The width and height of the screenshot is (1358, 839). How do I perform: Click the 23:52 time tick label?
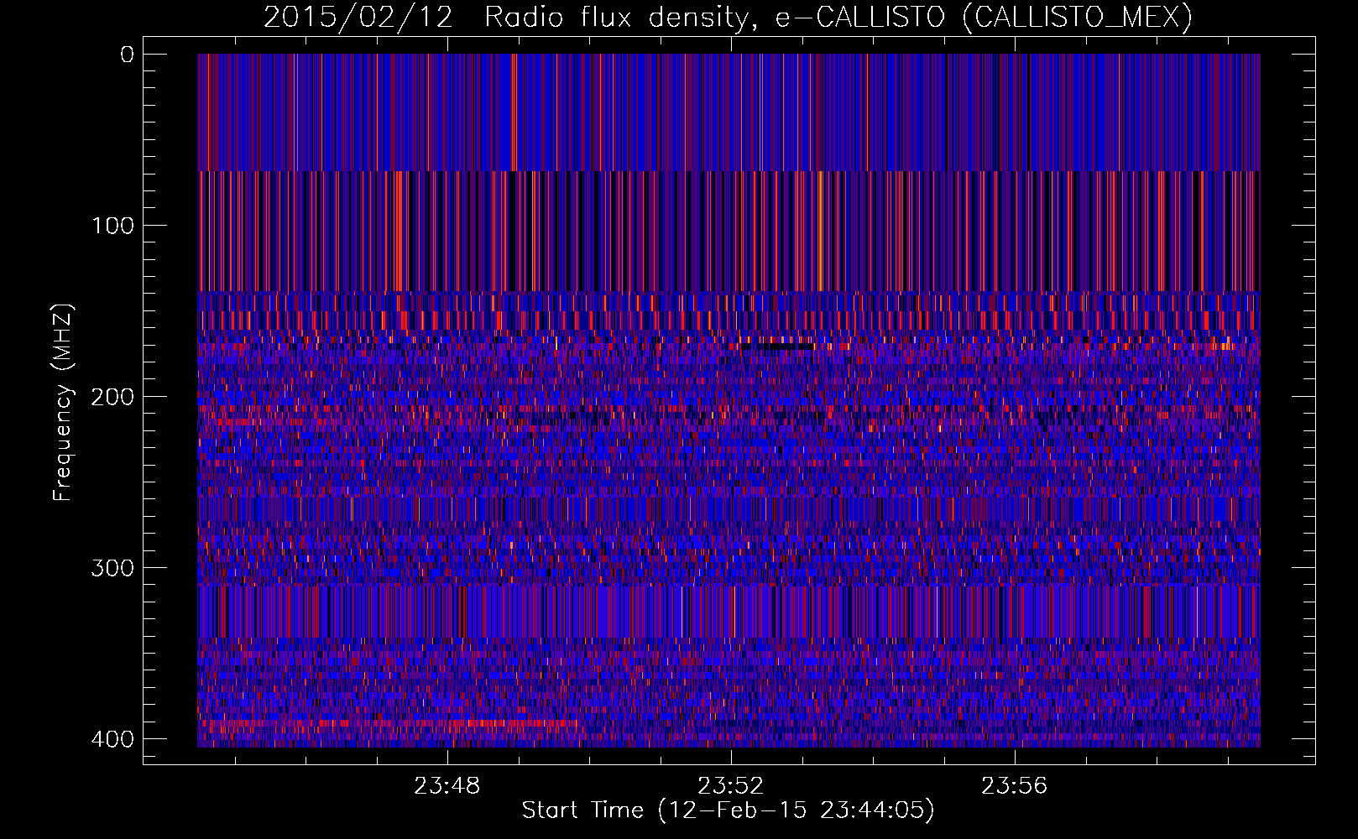pyautogui.click(x=731, y=785)
